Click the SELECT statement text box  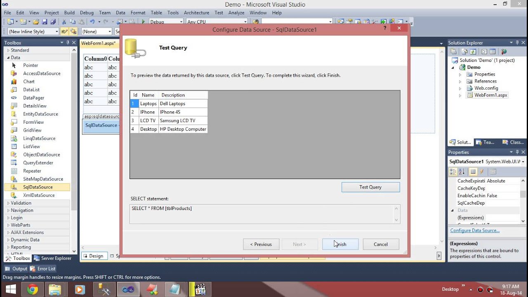click(265, 214)
